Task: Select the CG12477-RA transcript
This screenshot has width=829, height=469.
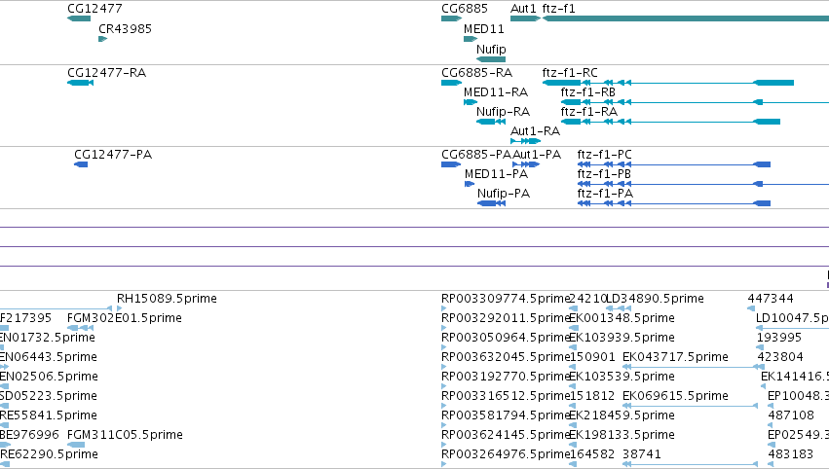Action: tap(80, 83)
